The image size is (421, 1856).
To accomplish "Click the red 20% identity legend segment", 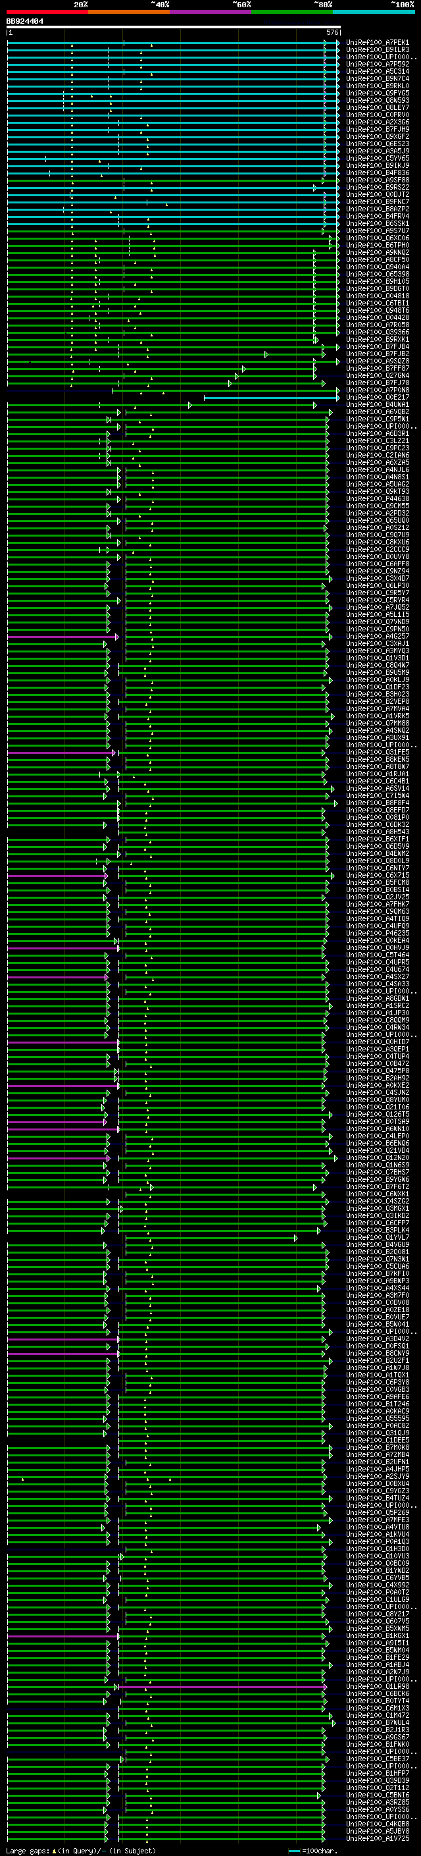I will pos(47,12).
